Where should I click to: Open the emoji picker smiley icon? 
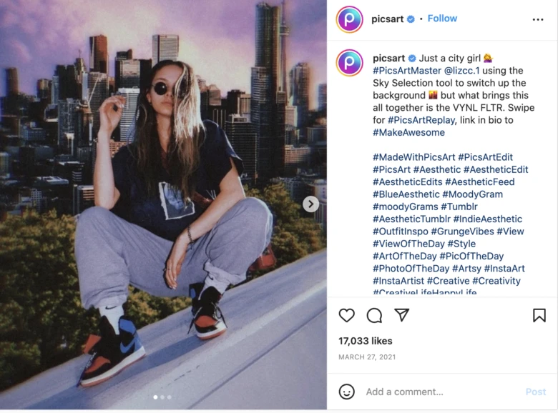click(347, 392)
